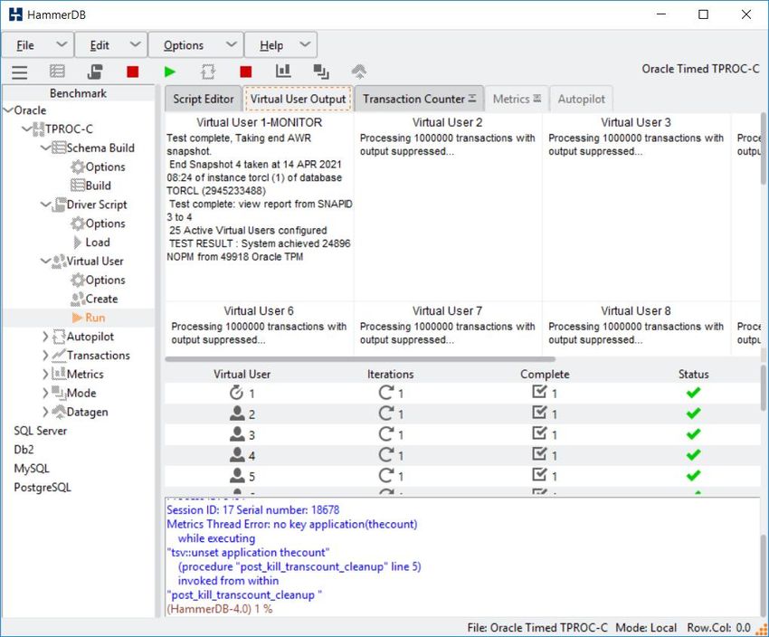Click the green run virtual users icon

click(x=170, y=72)
